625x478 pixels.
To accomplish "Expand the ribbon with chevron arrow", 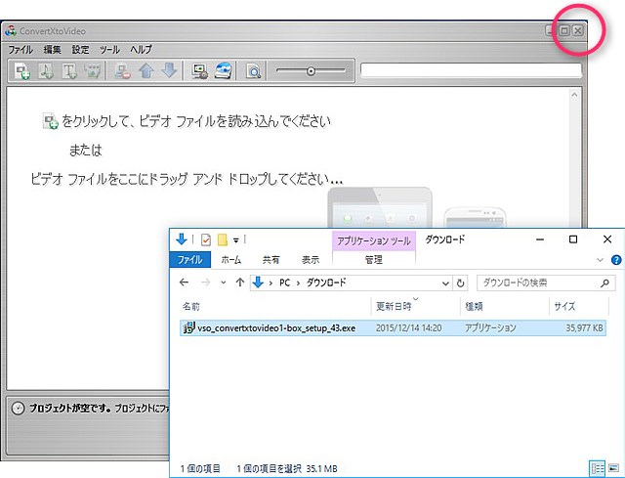I will 600,260.
